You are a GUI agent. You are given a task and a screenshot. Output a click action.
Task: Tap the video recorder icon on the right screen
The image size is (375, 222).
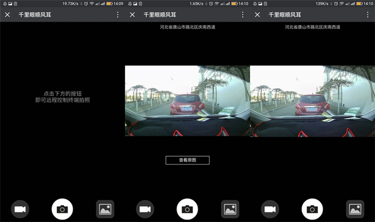point(270,209)
